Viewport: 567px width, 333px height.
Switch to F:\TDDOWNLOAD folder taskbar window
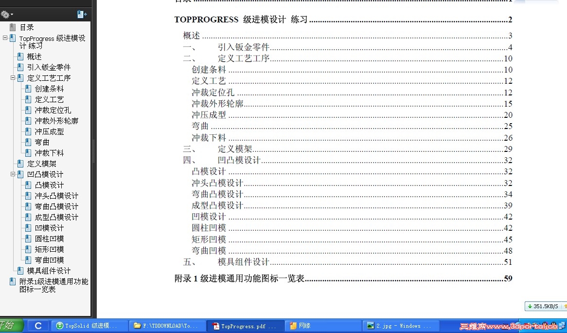coord(167,326)
